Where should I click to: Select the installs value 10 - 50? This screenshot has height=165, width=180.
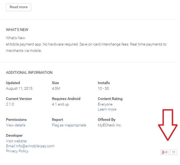click(x=103, y=88)
